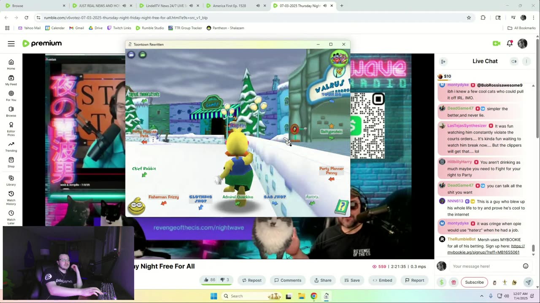
Task: Open the emoji picker in chat
Action: point(526,266)
